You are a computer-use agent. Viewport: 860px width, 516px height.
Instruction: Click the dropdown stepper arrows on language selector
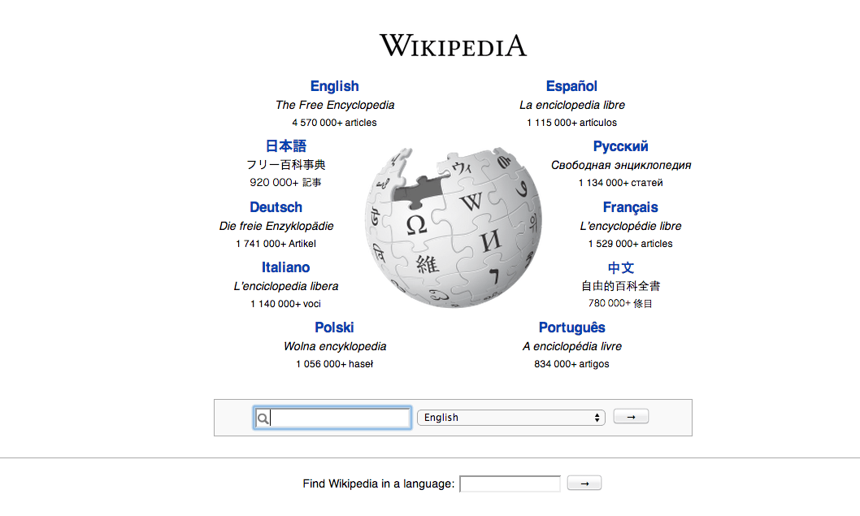(597, 417)
